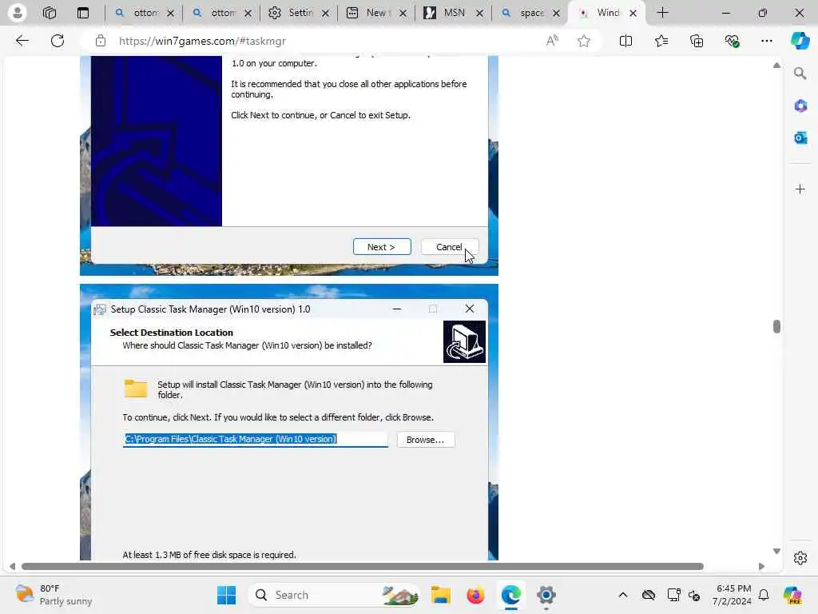Open split screen view

(x=625, y=41)
